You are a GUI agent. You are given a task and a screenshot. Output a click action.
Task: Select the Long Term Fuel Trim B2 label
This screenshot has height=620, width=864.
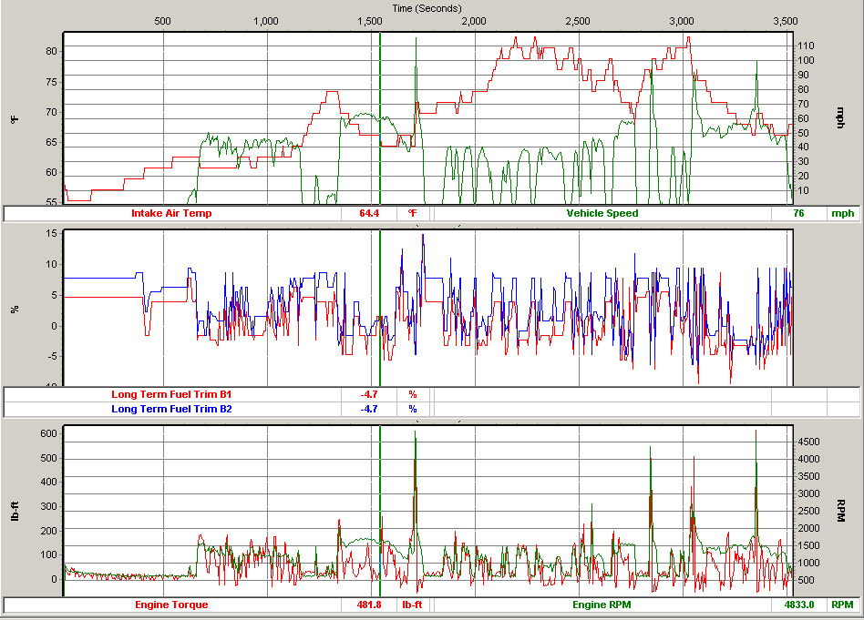171,409
